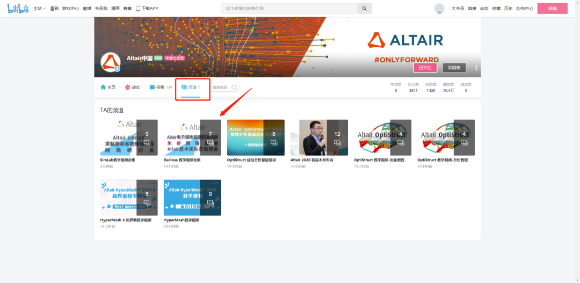This screenshot has width=580, height=283.
Task: Switch to the 动态 profile tab
Action: click(133, 88)
